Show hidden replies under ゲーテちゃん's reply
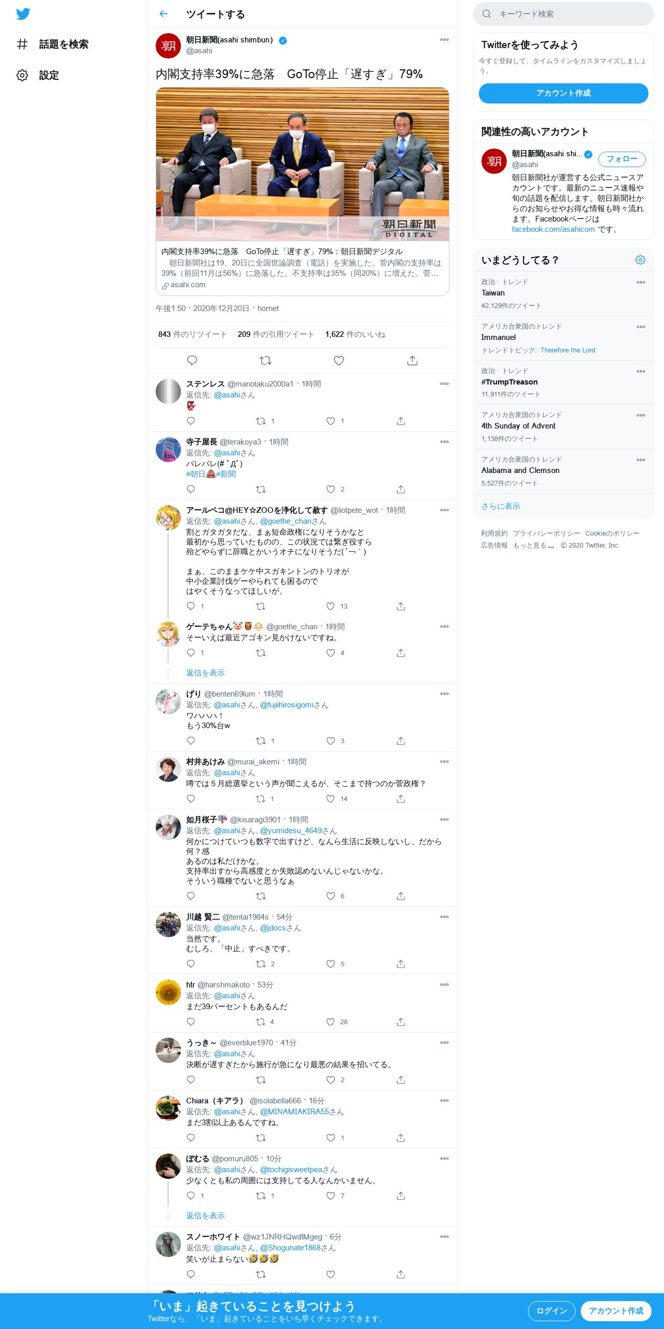Viewport: 664px width, 1329px height. pyautogui.click(x=205, y=673)
